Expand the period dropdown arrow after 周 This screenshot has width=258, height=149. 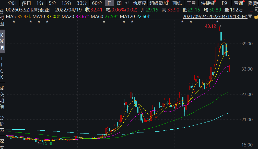coord(126,3)
